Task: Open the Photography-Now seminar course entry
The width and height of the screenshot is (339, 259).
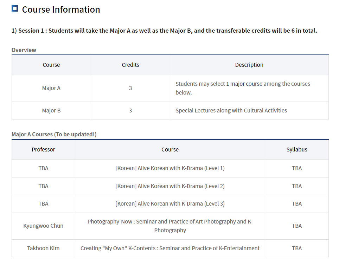Action: (170, 226)
